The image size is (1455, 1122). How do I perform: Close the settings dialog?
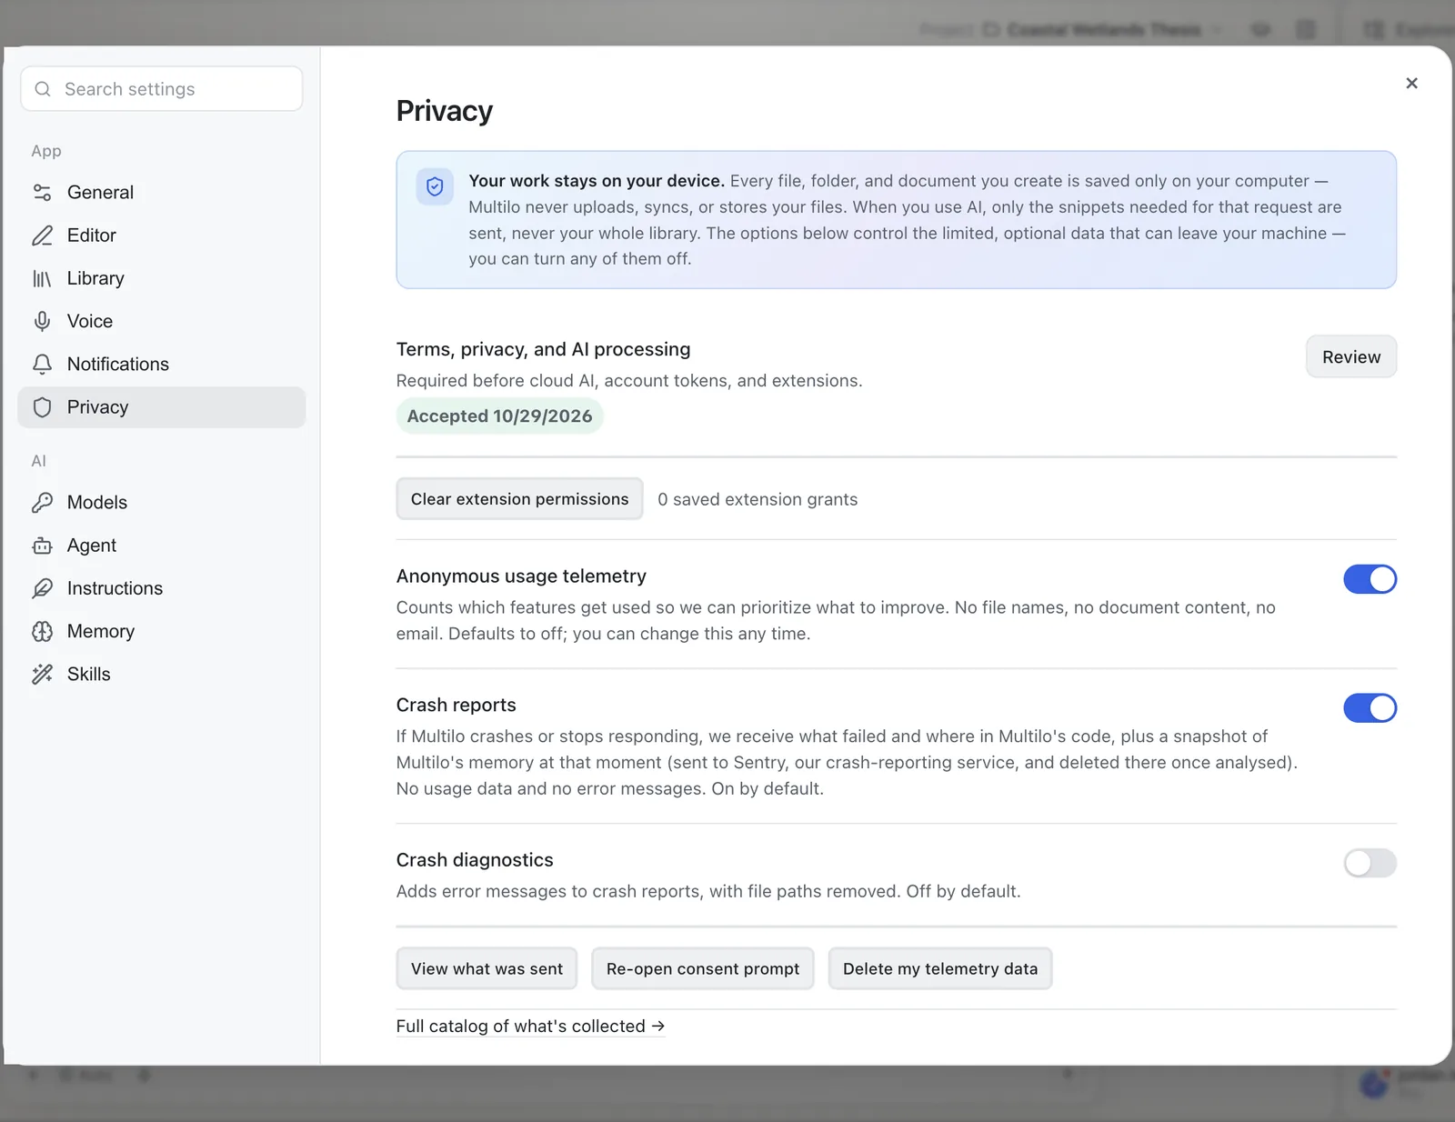[x=1411, y=83]
